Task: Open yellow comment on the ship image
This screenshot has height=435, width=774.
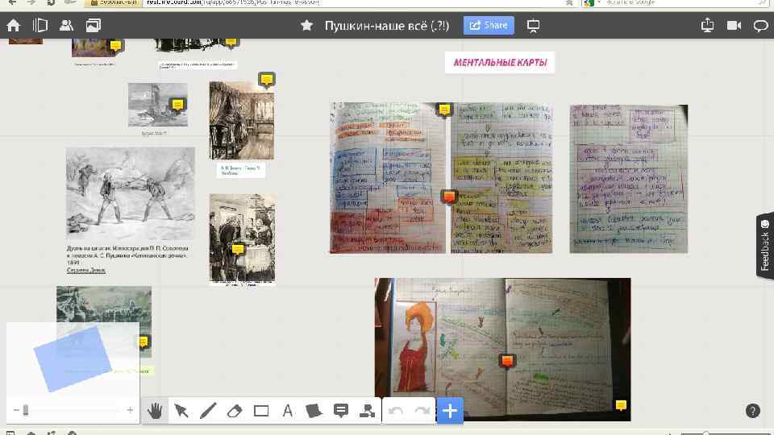Action: pos(177,105)
